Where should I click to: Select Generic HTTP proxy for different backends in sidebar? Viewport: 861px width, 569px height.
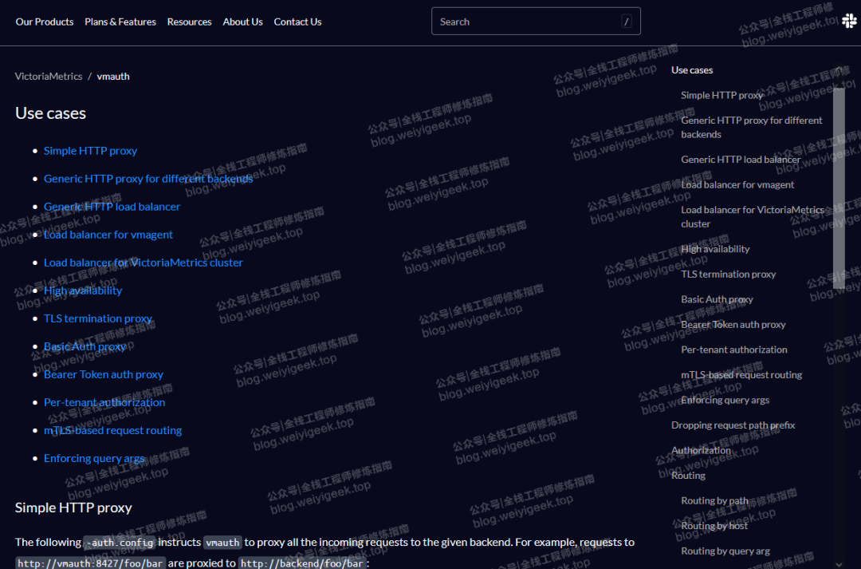pyautogui.click(x=752, y=128)
